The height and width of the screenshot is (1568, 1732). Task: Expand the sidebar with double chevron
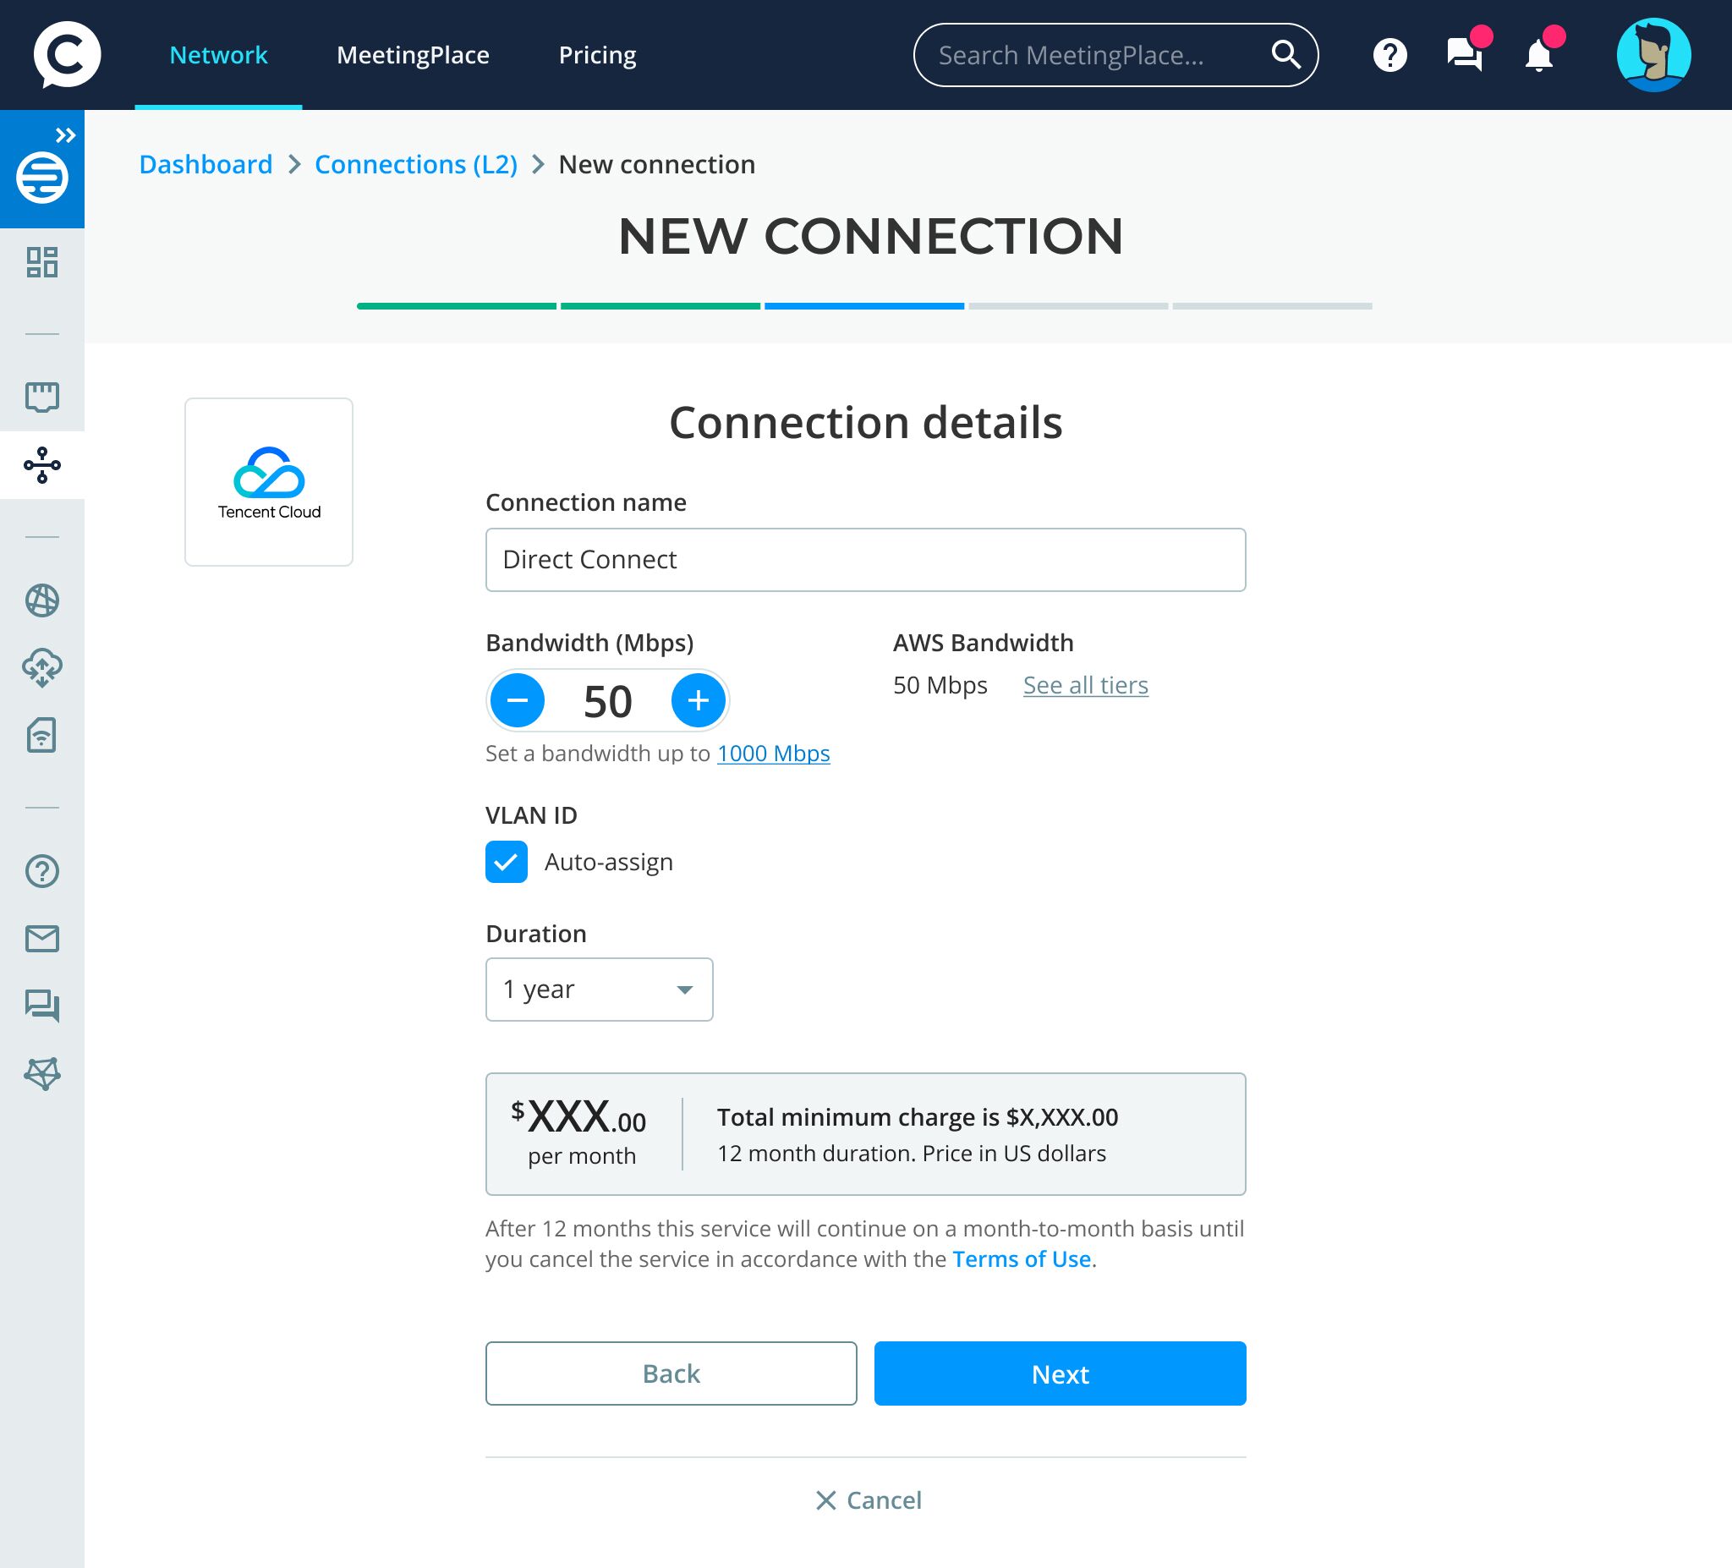click(65, 134)
